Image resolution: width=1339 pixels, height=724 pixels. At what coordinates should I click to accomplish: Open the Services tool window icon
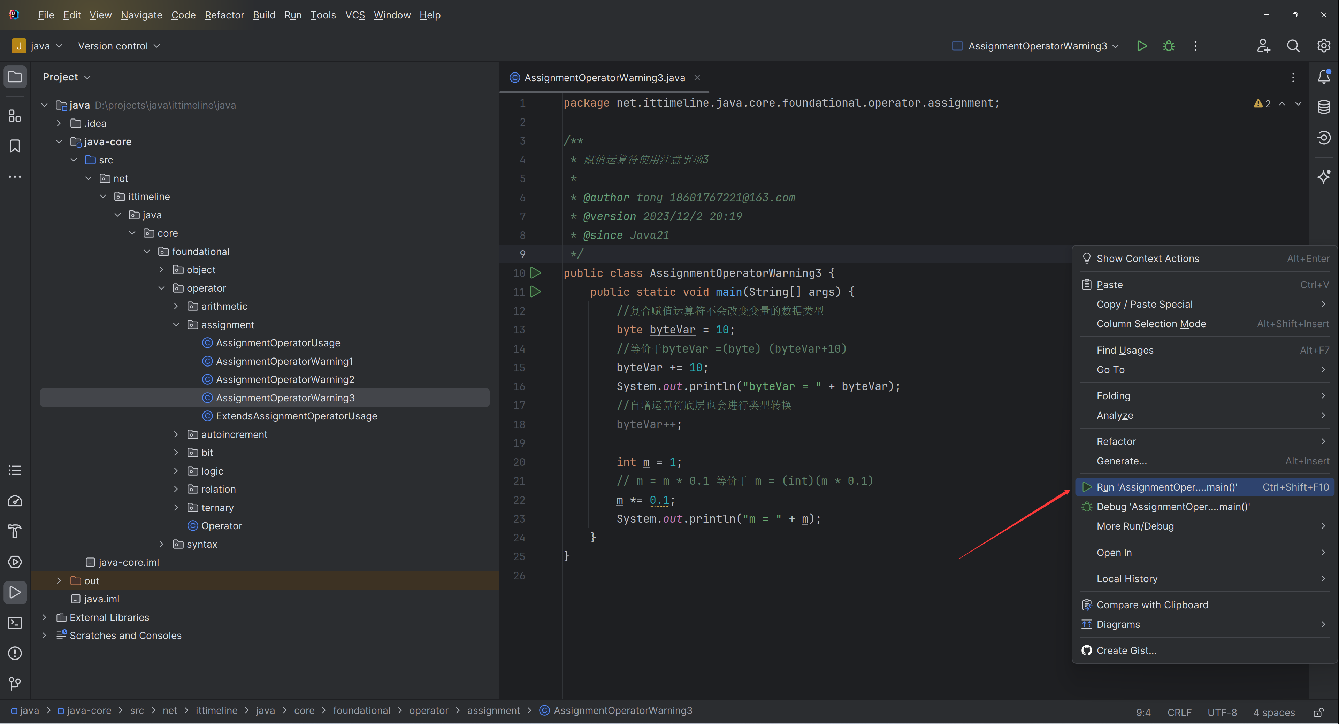tap(15, 562)
